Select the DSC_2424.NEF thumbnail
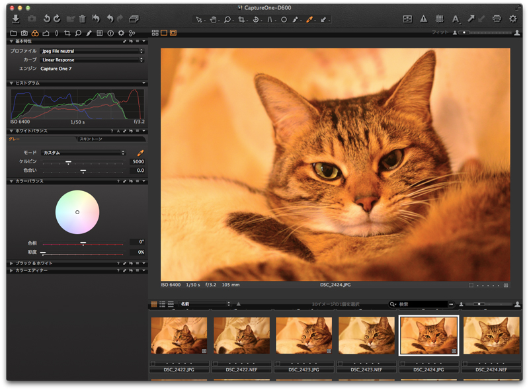 click(x=491, y=336)
